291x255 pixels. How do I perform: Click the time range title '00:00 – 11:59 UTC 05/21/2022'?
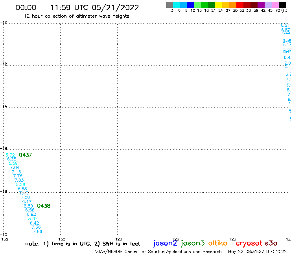pyautogui.click(x=77, y=8)
